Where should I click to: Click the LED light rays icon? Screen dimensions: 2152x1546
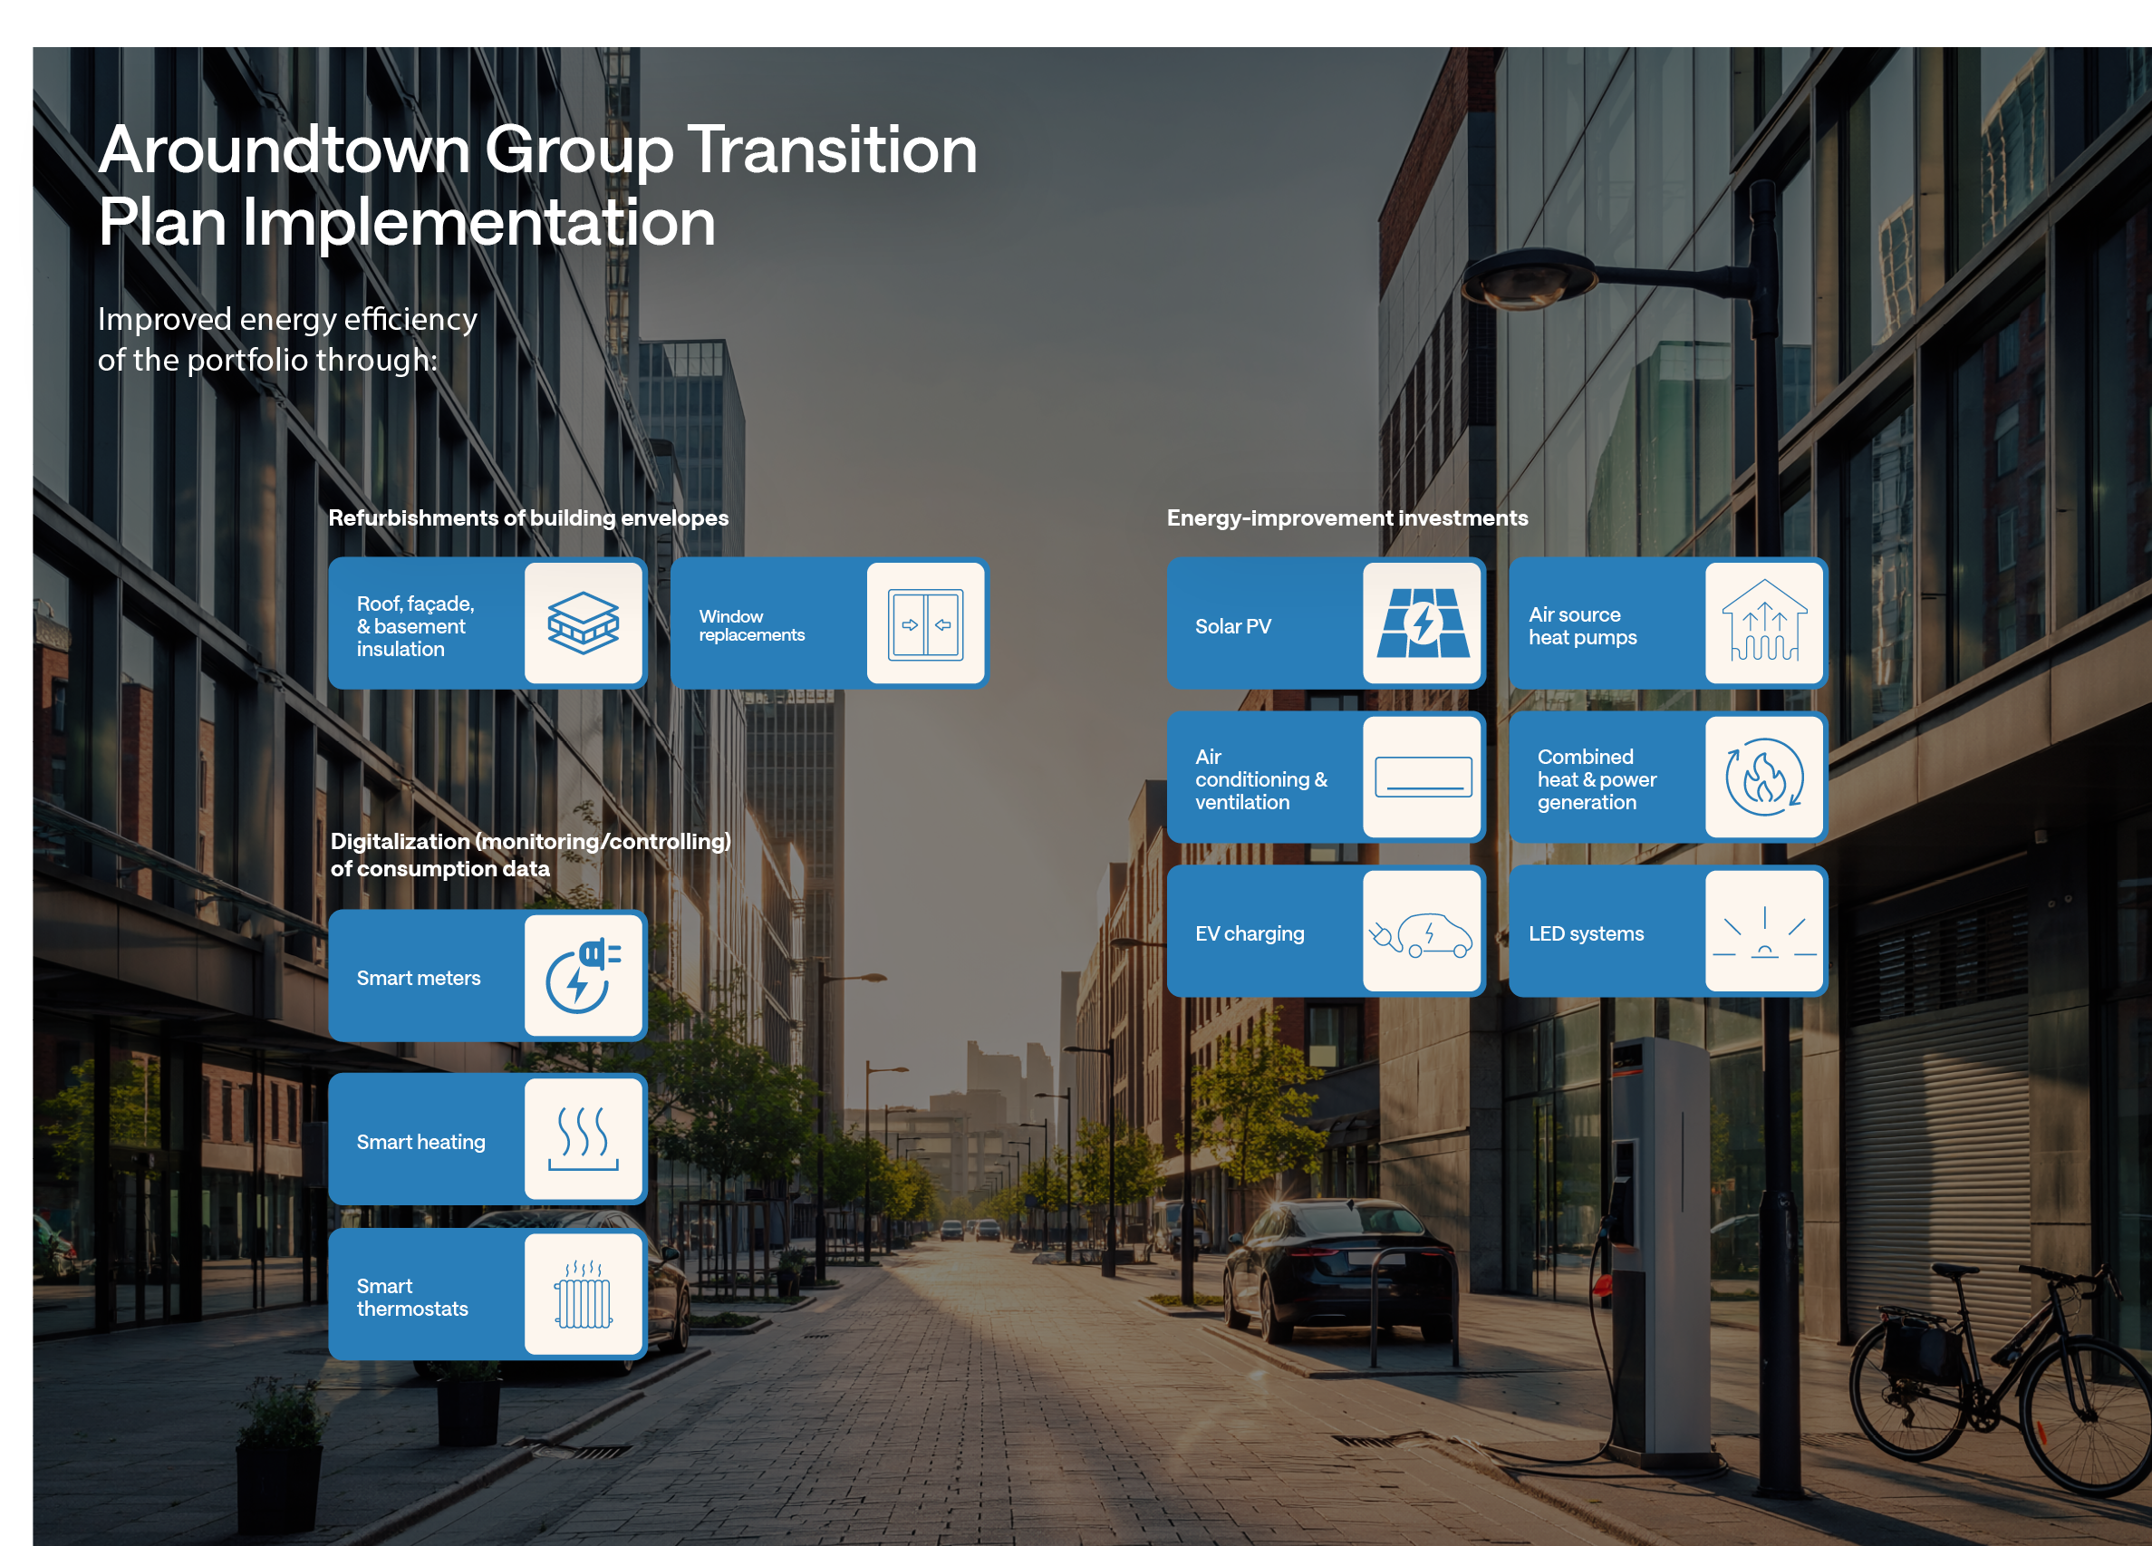(x=1764, y=932)
